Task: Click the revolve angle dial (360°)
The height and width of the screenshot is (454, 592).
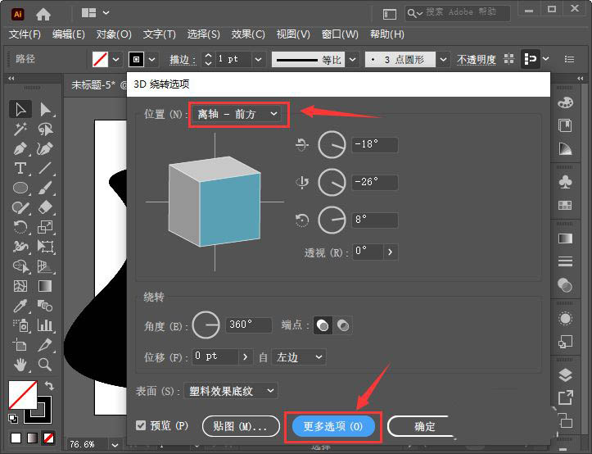Action: tap(206, 325)
